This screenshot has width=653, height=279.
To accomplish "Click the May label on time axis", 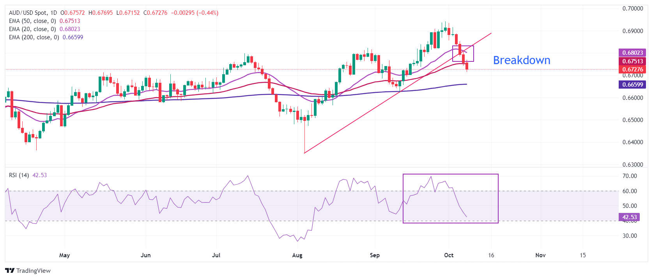I will click(64, 255).
